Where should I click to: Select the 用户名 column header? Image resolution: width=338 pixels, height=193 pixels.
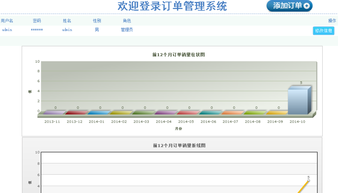(x=7, y=21)
